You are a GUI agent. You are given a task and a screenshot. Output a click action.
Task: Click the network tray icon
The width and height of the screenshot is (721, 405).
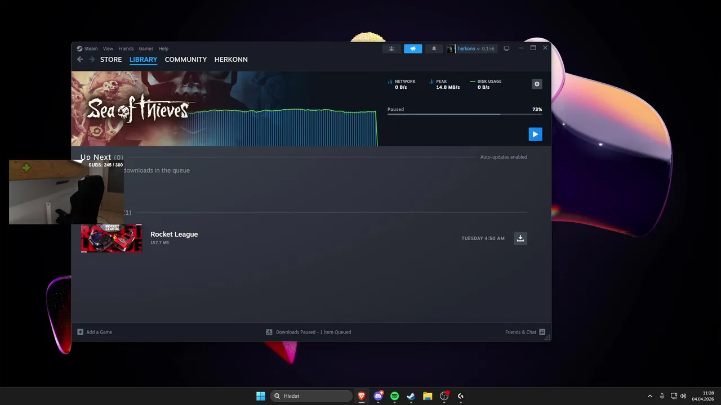(x=674, y=396)
